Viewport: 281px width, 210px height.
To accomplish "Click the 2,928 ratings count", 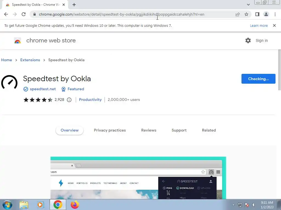I will pos(59,100).
